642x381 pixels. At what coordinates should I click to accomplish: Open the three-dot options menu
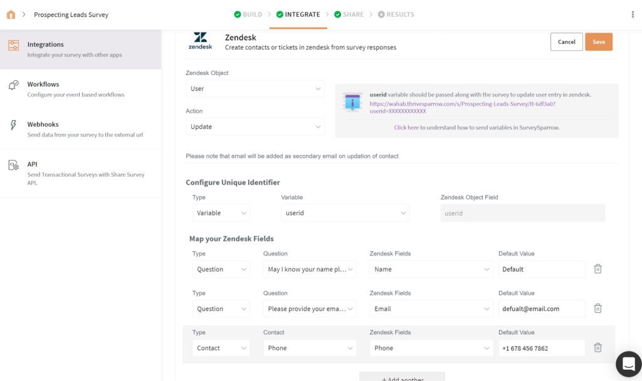(x=632, y=14)
